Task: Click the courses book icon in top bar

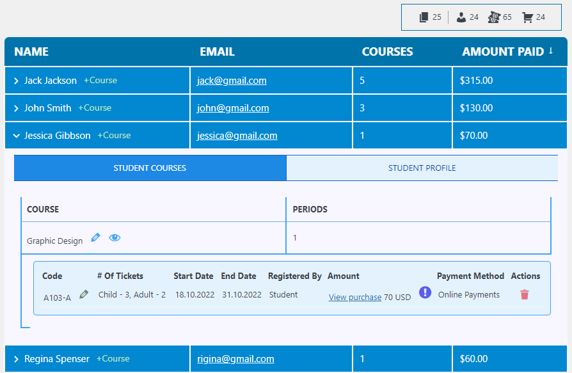Action: (x=424, y=17)
